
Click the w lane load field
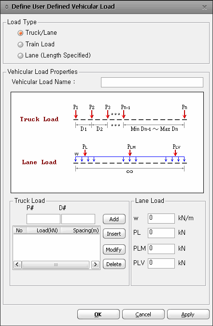pyautogui.click(x=161, y=218)
